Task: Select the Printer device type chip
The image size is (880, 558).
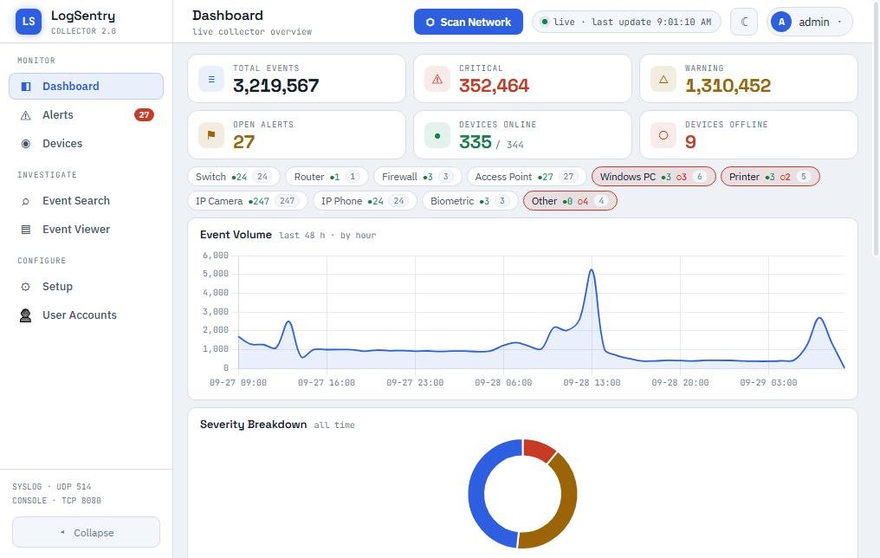Action: 770,176
